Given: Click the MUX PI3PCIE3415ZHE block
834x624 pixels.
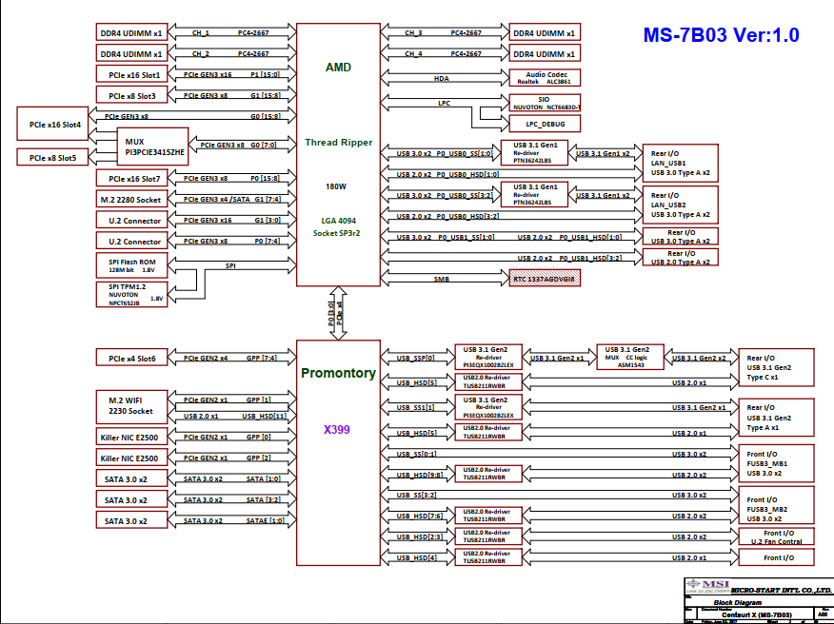Looking at the screenshot, I should click(x=152, y=146).
